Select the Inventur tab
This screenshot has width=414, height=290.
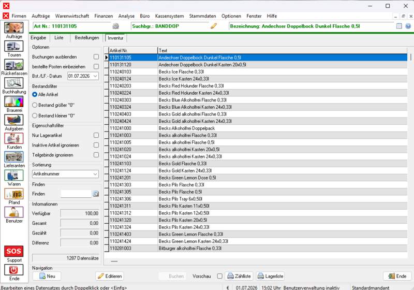click(115, 38)
